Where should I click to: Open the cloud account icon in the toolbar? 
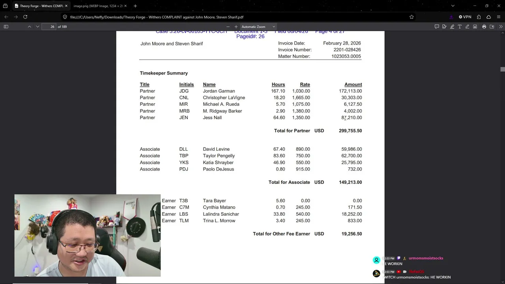[488, 17]
